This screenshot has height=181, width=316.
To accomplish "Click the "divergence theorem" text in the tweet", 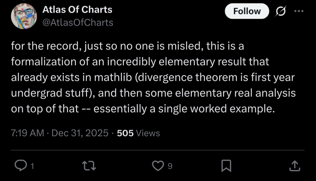I will click(187, 78).
